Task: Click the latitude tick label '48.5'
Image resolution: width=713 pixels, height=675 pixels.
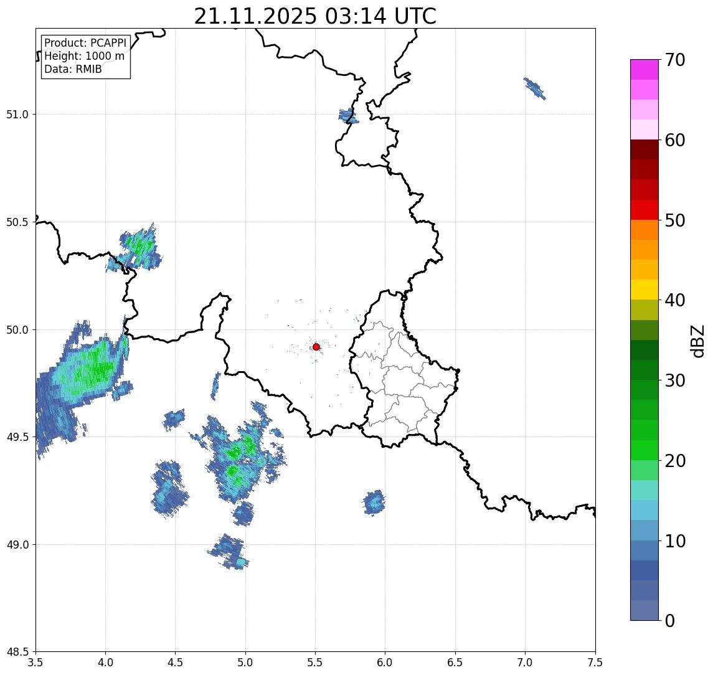Action: click(x=17, y=652)
